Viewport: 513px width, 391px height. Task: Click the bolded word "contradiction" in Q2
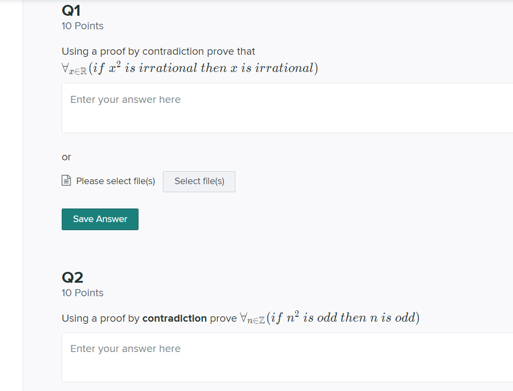pos(175,318)
